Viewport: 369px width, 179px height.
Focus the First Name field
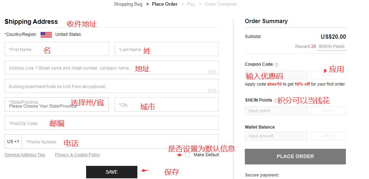(57, 49)
